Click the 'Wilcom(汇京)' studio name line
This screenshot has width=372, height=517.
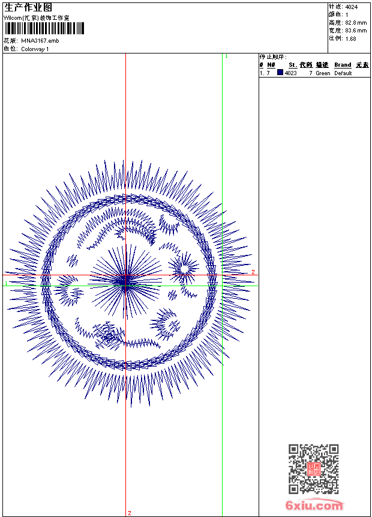tap(37, 18)
